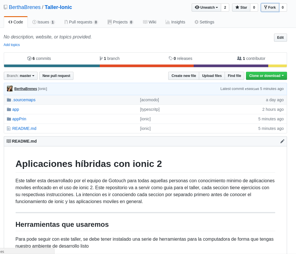The image size is (296, 254).
Task: Click the 'Aplicaciones híbridas con ionic 2' heading
Action: tap(89, 164)
